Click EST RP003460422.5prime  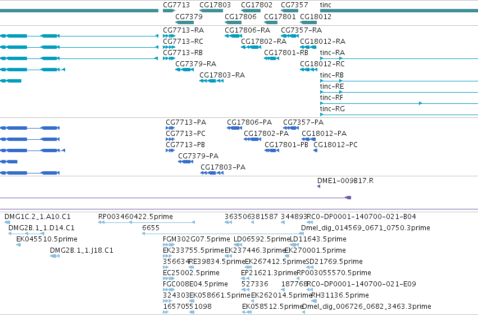click(x=135, y=217)
